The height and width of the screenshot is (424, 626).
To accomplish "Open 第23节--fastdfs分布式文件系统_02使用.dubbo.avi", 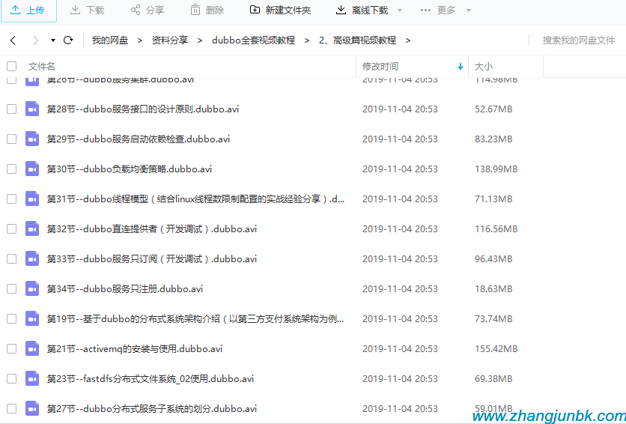I will point(151,378).
